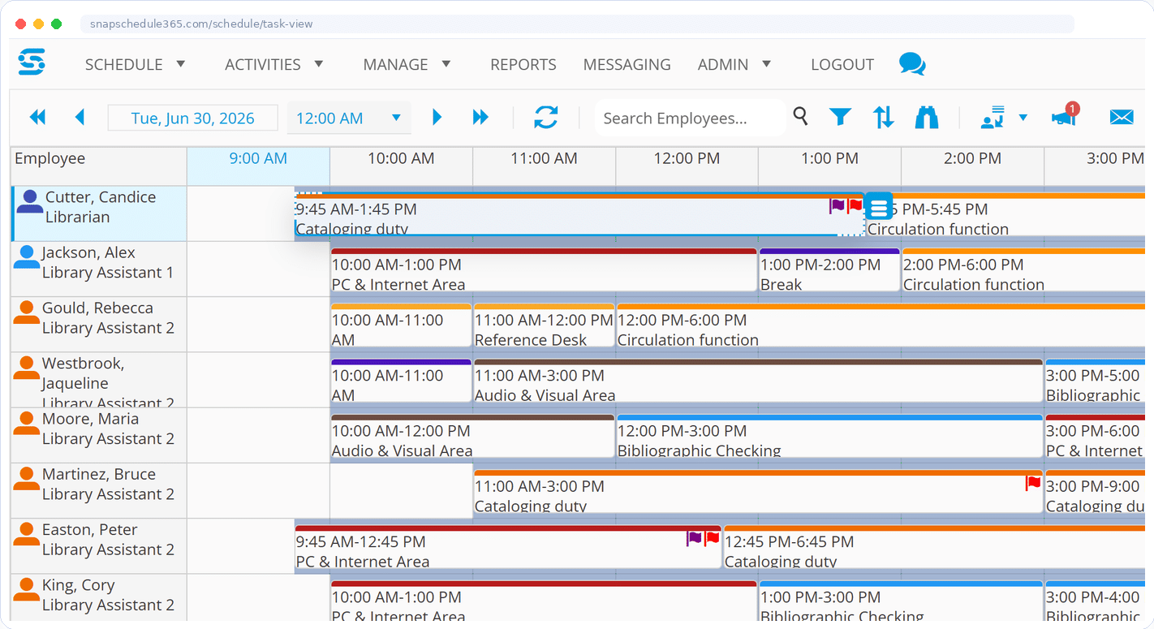This screenshot has width=1154, height=629.
Task: Expand the ACTIVITIES menu
Action: pyautogui.click(x=274, y=64)
